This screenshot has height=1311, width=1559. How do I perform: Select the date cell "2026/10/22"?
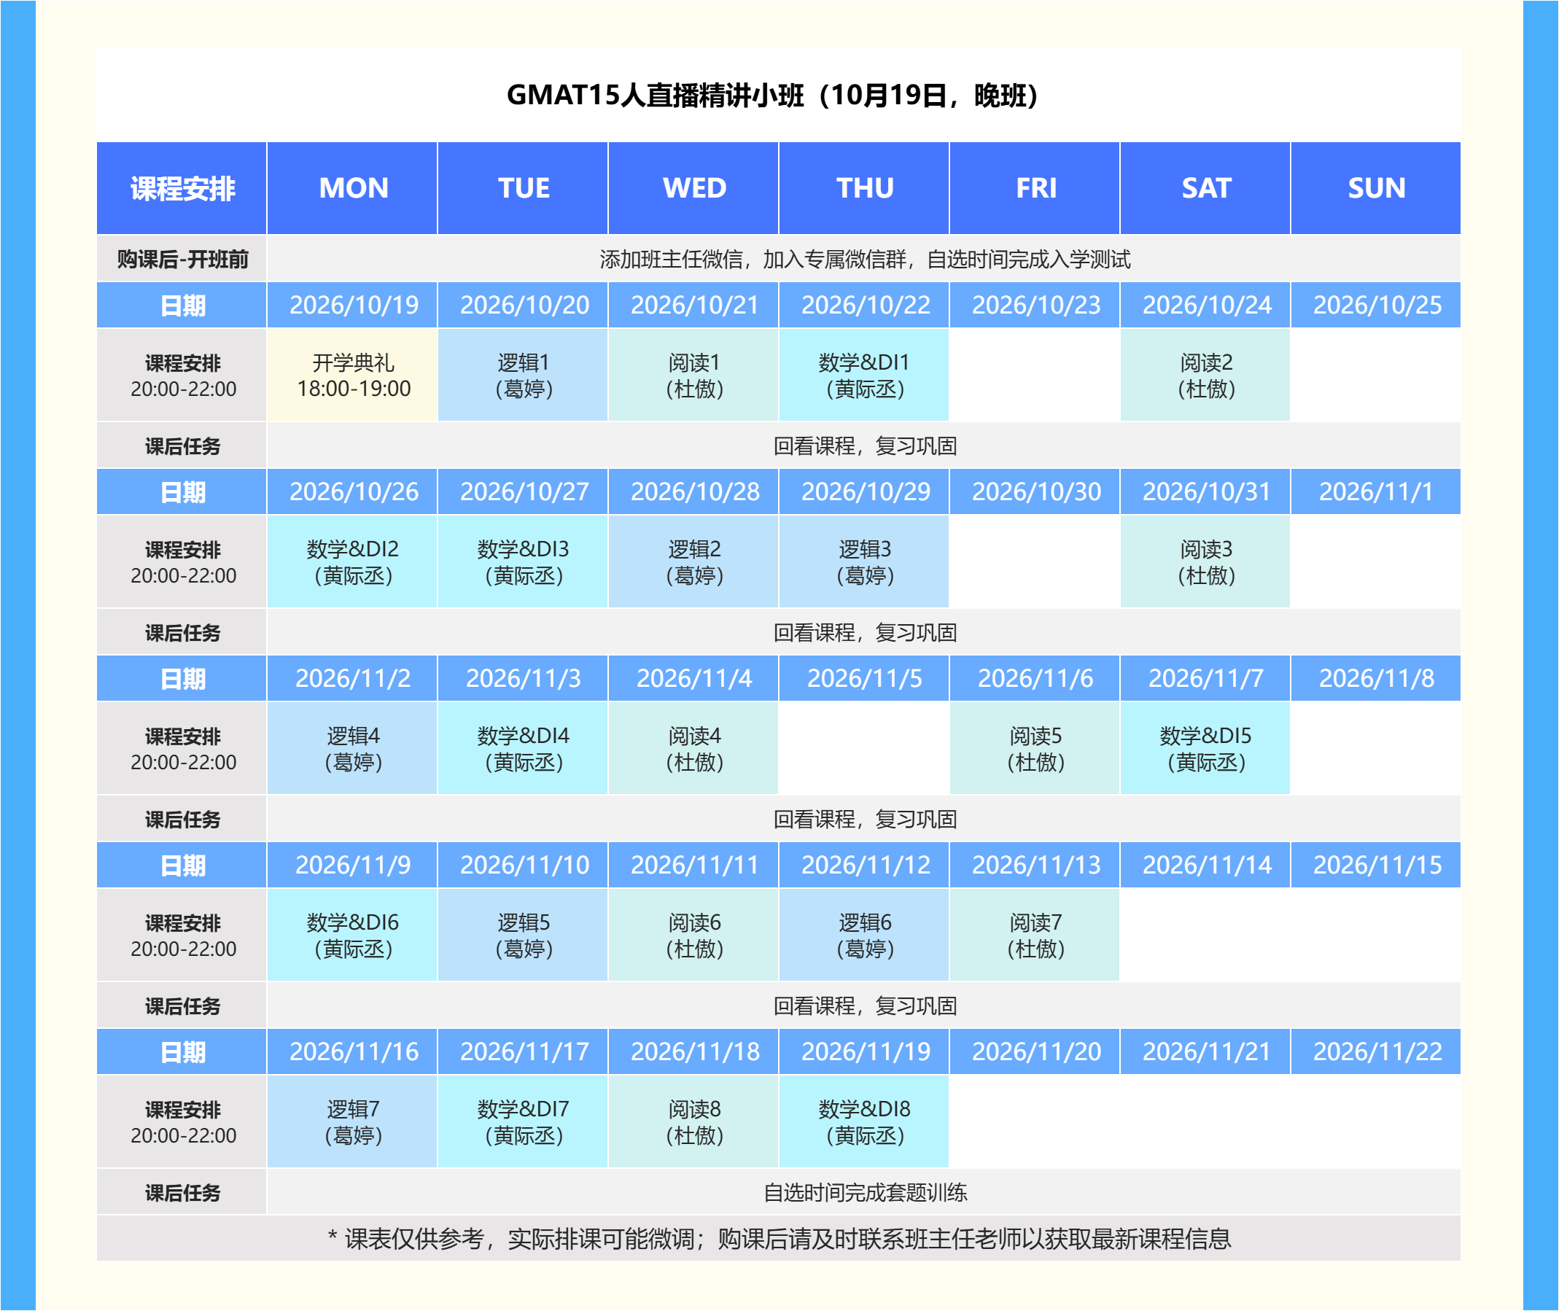click(x=864, y=305)
